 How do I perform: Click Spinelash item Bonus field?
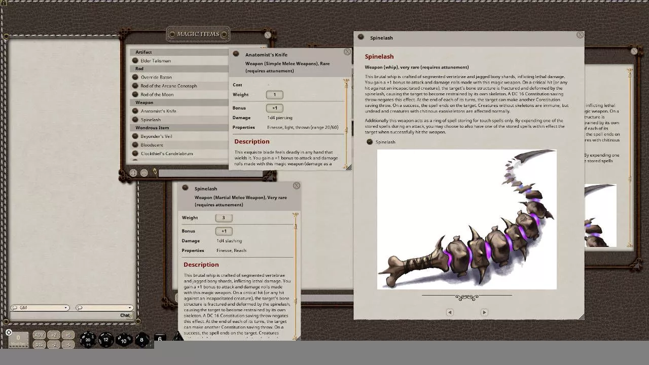tap(224, 231)
